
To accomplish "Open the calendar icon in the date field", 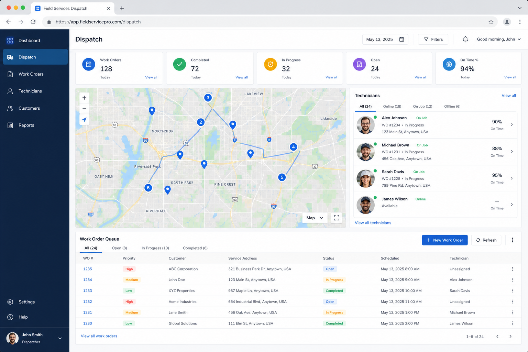I will [401, 39].
